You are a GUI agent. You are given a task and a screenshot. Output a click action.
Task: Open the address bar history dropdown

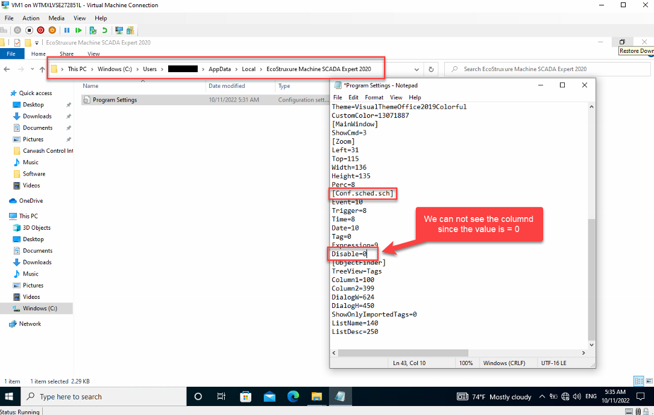pyautogui.click(x=417, y=69)
